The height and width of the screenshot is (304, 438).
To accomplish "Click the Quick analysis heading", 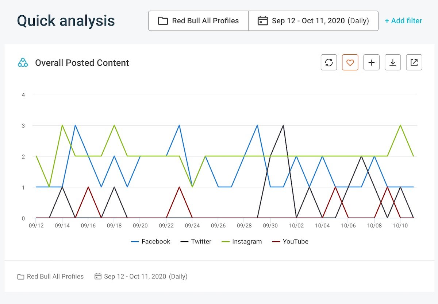I will coord(66,21).
